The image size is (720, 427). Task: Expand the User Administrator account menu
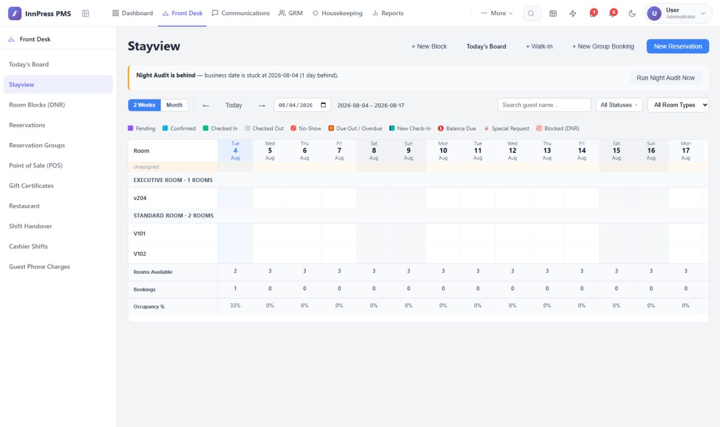click(678, 13)
